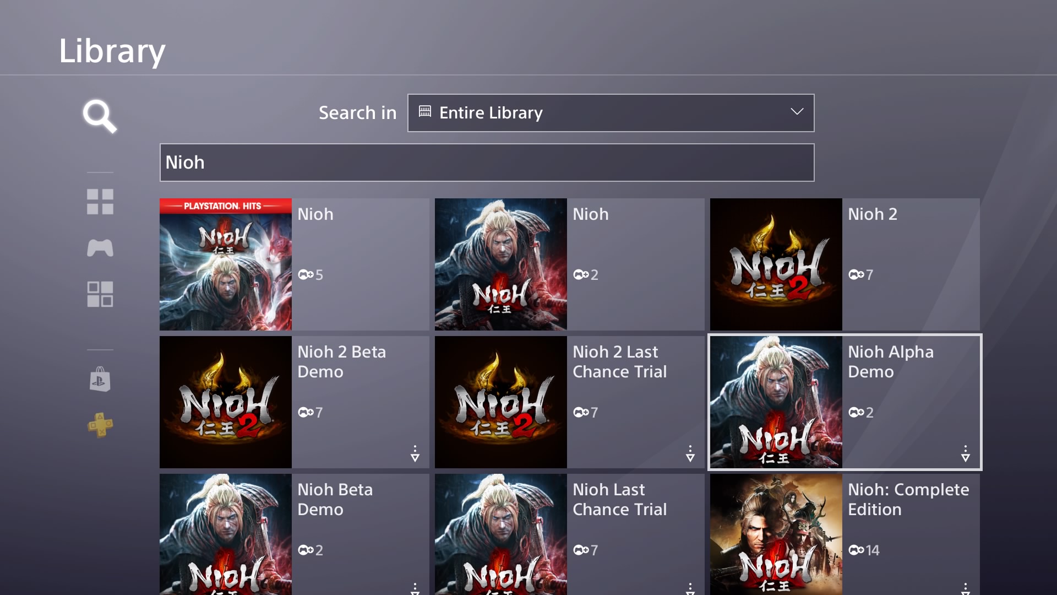Open Nioh: Complete Edition tile

844,533
